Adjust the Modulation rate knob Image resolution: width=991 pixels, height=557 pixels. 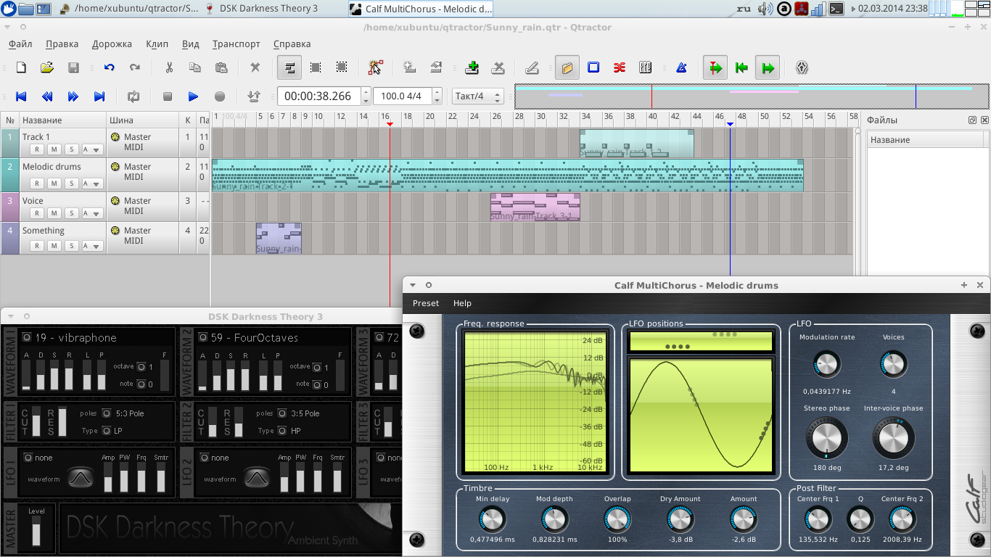(826, 365)
